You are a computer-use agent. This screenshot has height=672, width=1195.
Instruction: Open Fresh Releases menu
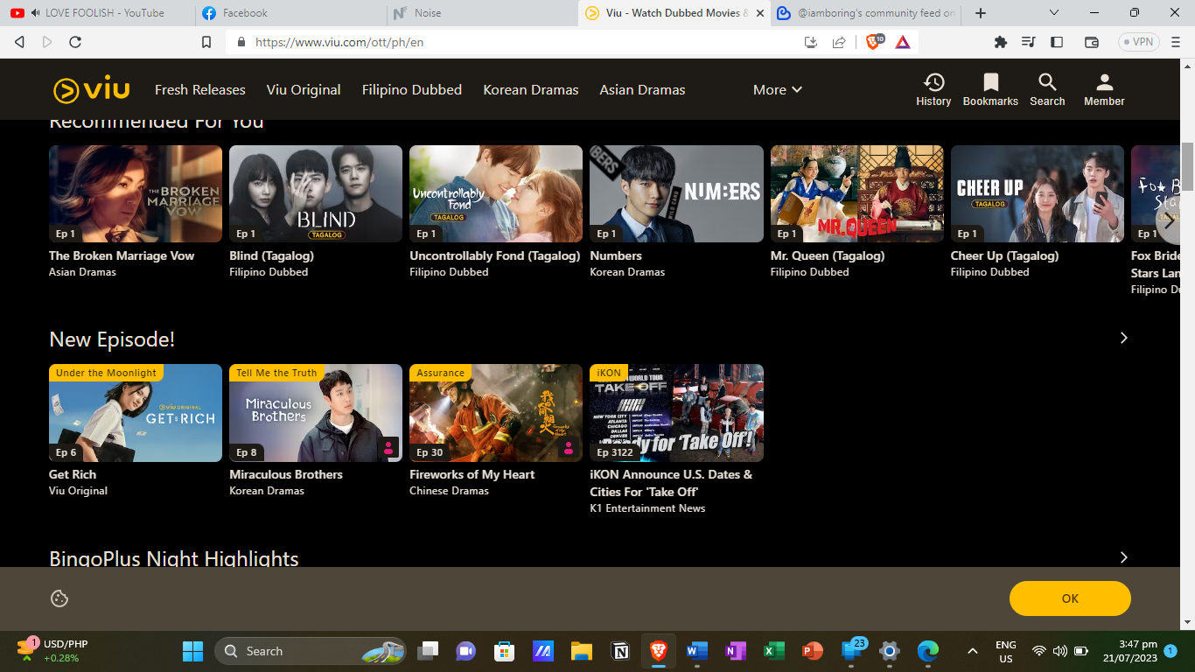click(200, 90)
